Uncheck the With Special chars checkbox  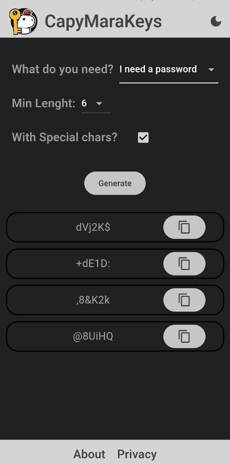pos(143,138)
